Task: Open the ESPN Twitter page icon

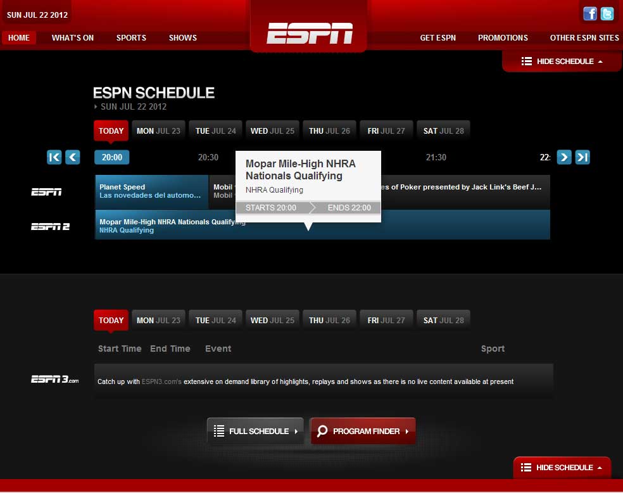Action: [607, 14]
